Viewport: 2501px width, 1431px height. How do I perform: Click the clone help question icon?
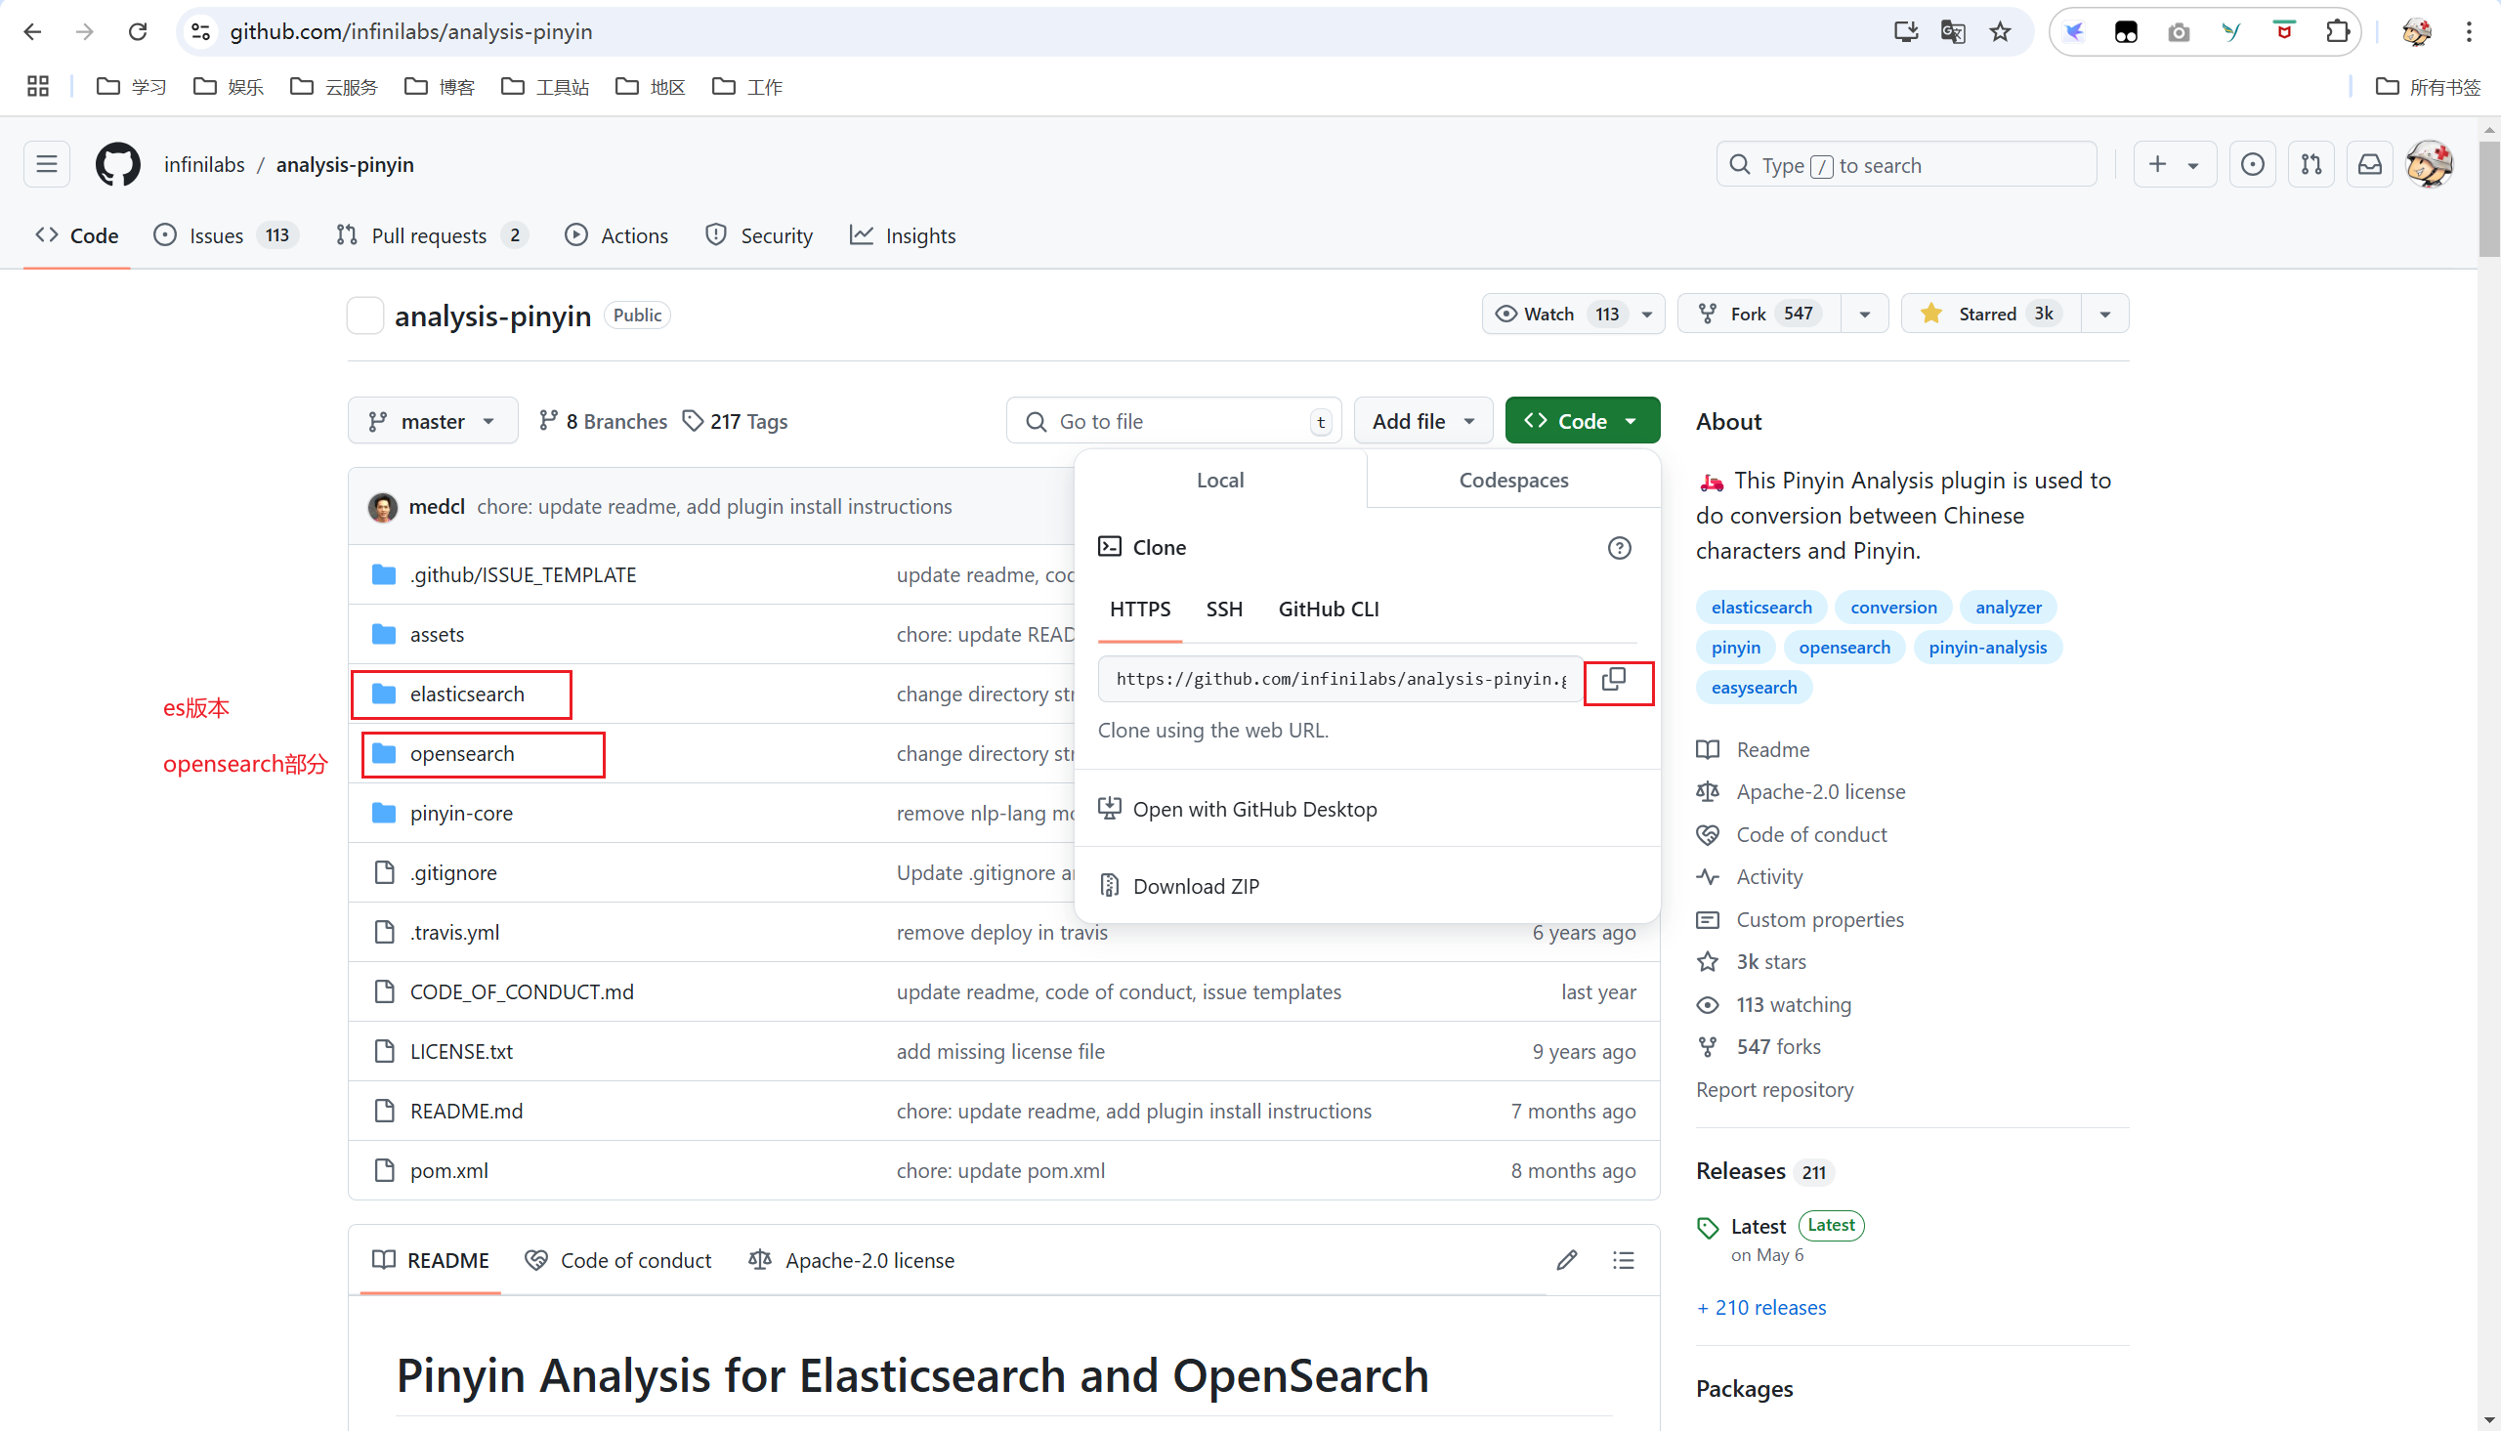[1619, 547]
